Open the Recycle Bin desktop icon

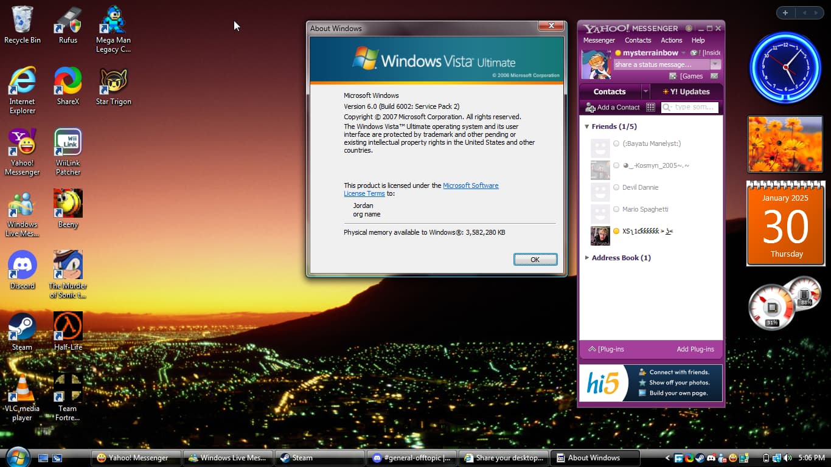pyautogui.click(x=23, y=25)
